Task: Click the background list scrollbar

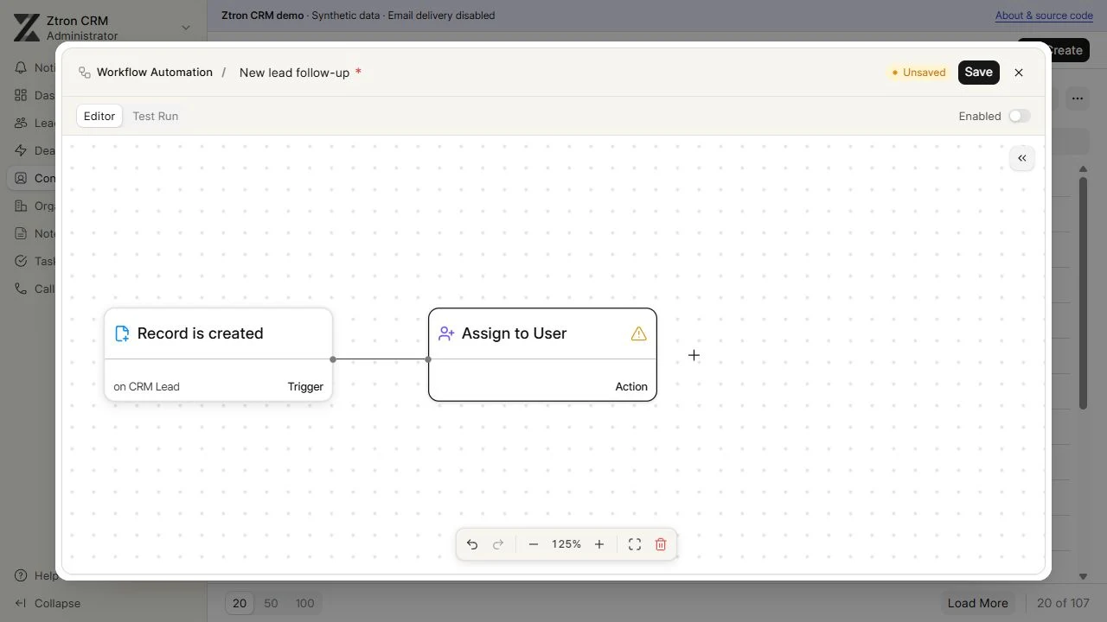Action: [x=1083, y=294]
